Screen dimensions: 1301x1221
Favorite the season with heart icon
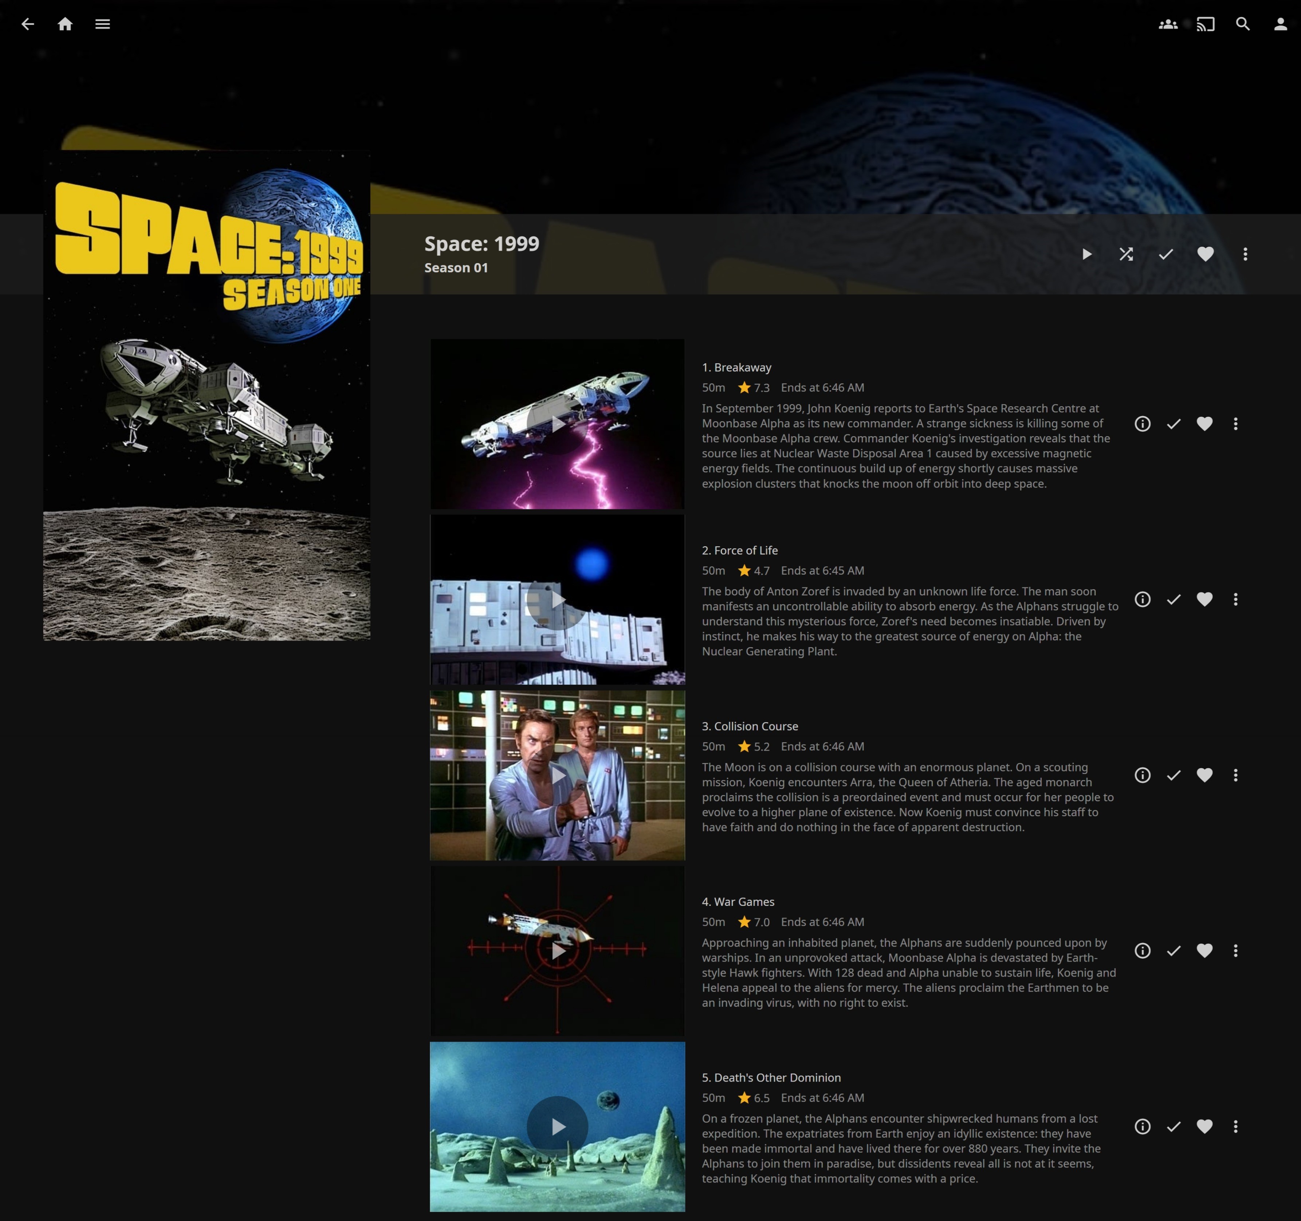click(x=1205, y=254)
